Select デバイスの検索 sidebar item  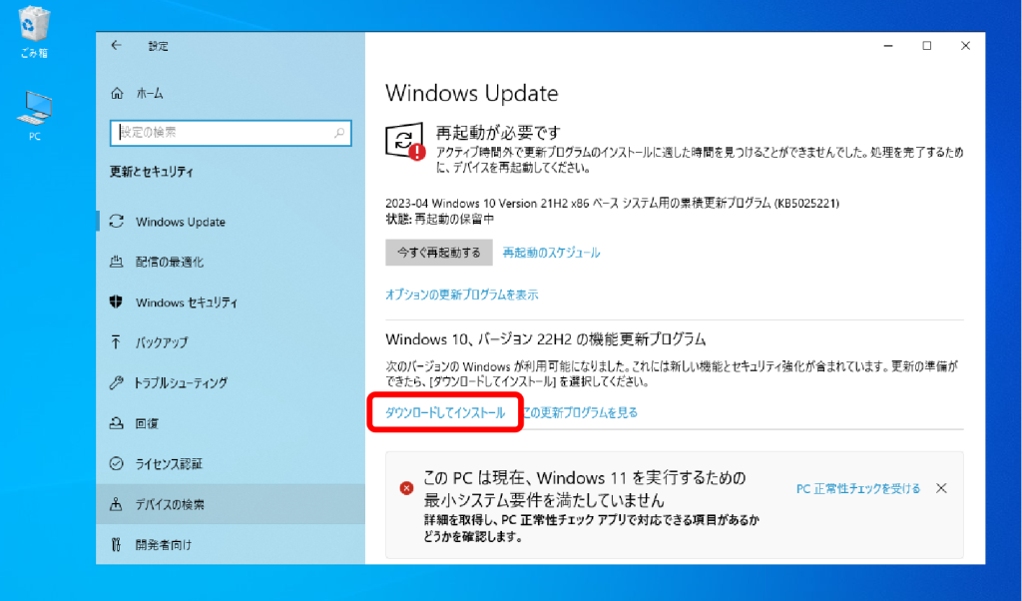[x=170, y=504]
